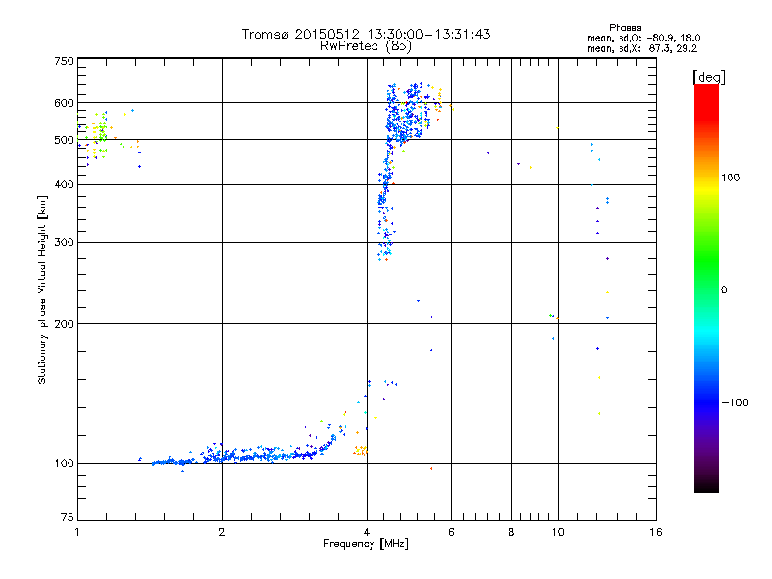The width and height of the screenshot is (772, 579).
Task: Click the phase colorbar
Action: pos(706,288)
